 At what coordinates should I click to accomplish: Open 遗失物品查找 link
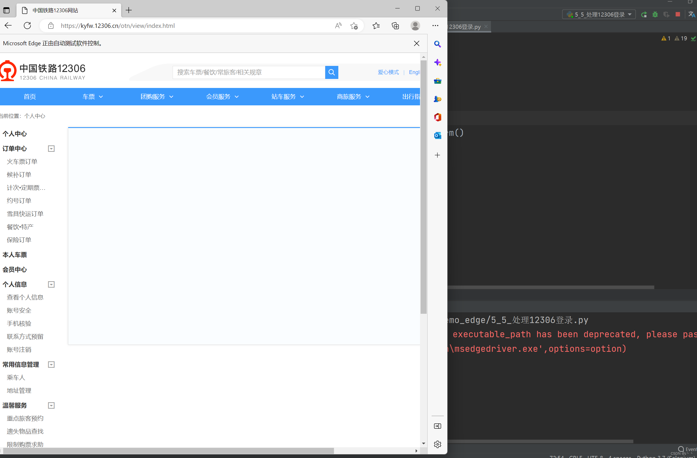click(x=25, y=432)
